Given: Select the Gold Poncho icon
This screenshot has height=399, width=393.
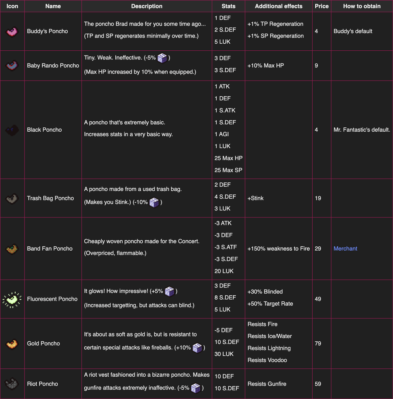Looking at the screenshot, I should [x=12, y=343].
